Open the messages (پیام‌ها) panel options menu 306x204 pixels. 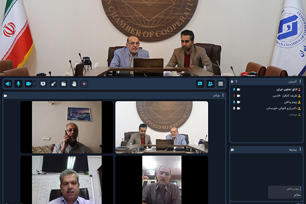click(300, 150)
